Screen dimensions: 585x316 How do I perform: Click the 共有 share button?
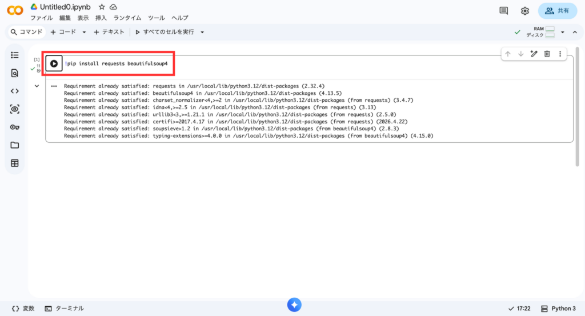(x=558, y=11)
